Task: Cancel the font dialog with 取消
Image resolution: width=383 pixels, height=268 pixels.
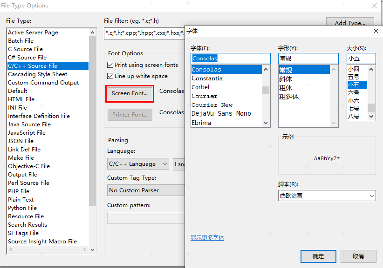Action: click(358, 256)
